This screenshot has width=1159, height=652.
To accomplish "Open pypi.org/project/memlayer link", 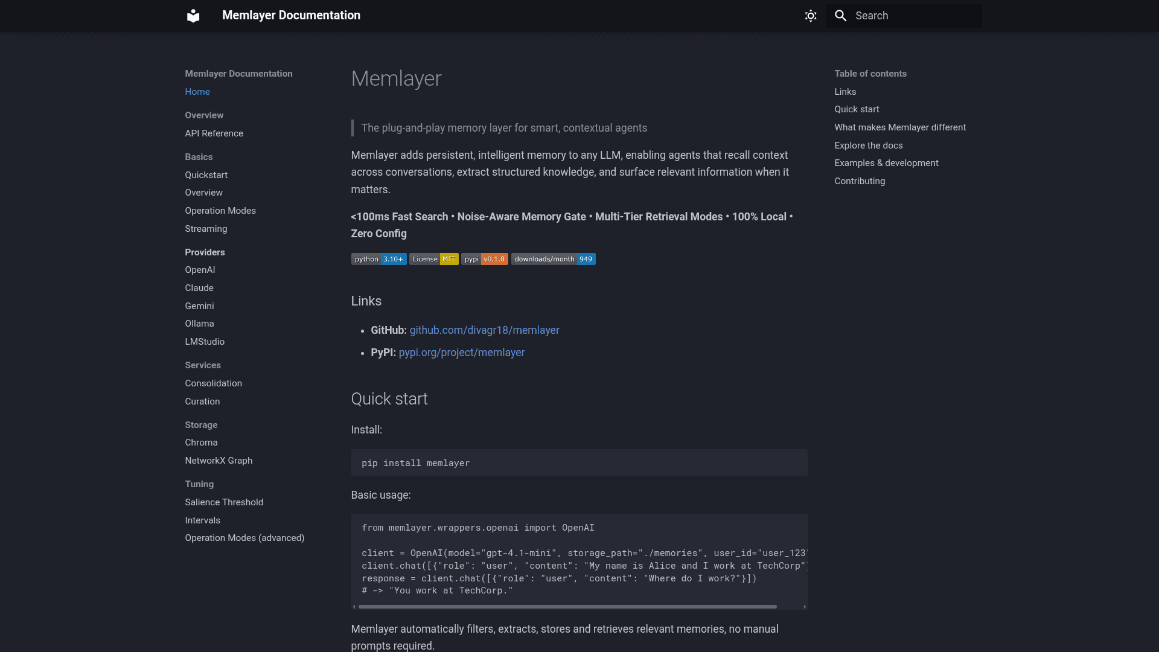I will 462,353.
